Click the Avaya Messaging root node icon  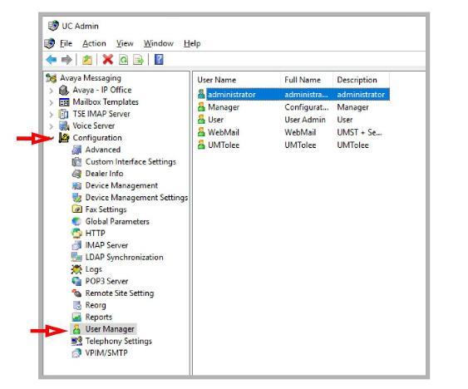pos(51,78)
